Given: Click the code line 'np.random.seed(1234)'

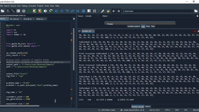Looking at the screenshot, I should [17, 53].
